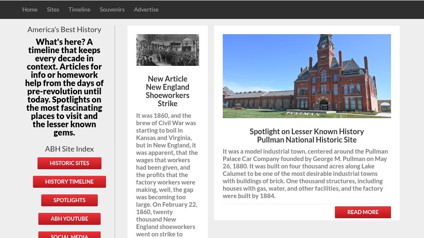Visit the Souvenirs section
This screenshot has height=238, width=424.
click(112, 9)
